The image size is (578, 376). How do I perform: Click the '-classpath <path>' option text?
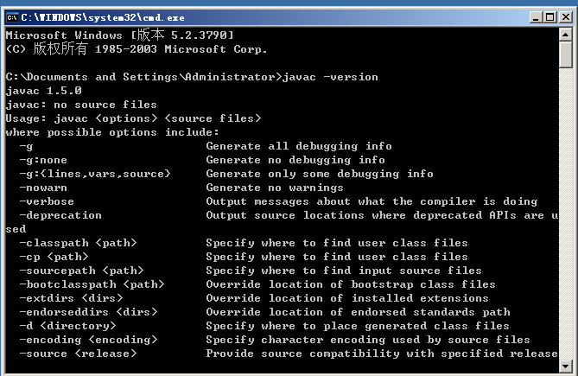(x=78, y=243)
